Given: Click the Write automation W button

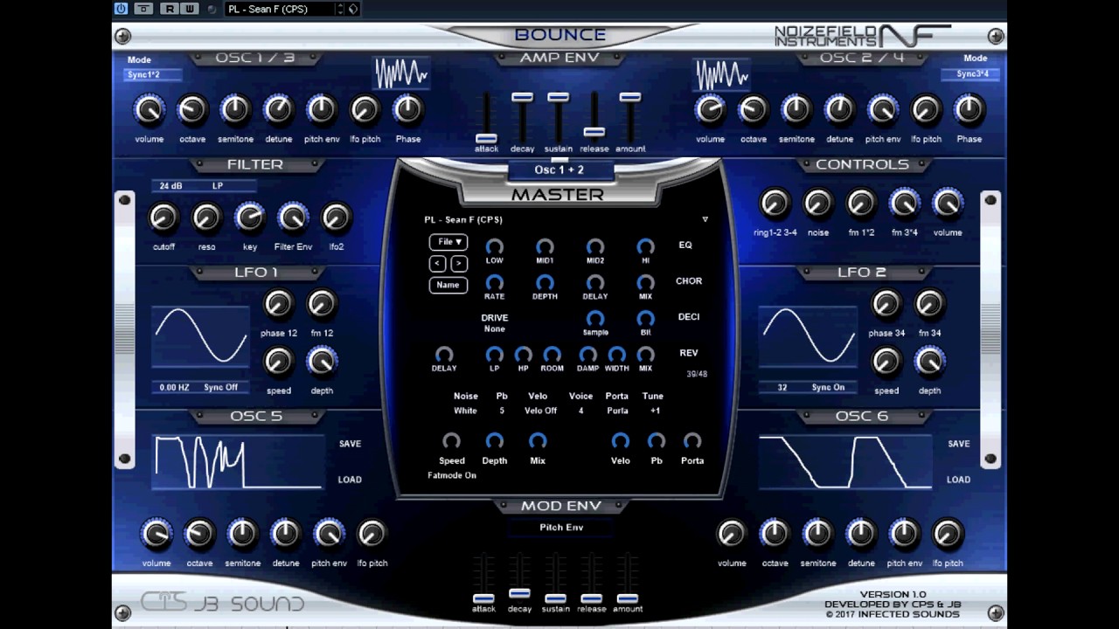Looking at the screenshot, I should point(188,9).
